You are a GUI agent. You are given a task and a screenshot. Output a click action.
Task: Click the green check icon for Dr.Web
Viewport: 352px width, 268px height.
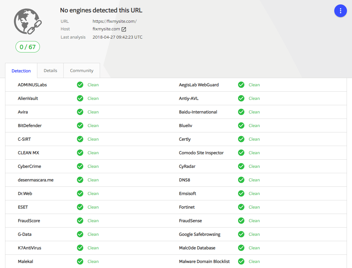[x=80, y=194]
